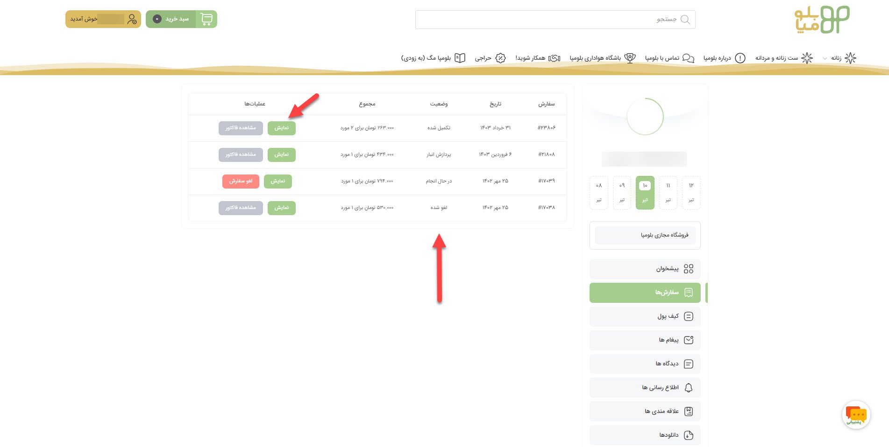Viewport: 889px width, 447px height.
Task: Click the حراجی discount badge icon
Action: tap(500, 58)
